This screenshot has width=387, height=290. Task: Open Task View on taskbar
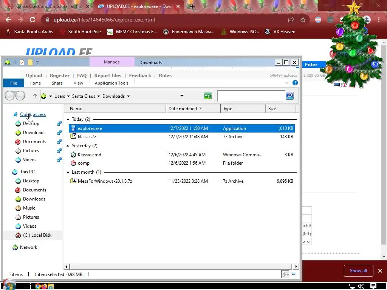pyautogui.click(x=28, y=286)
